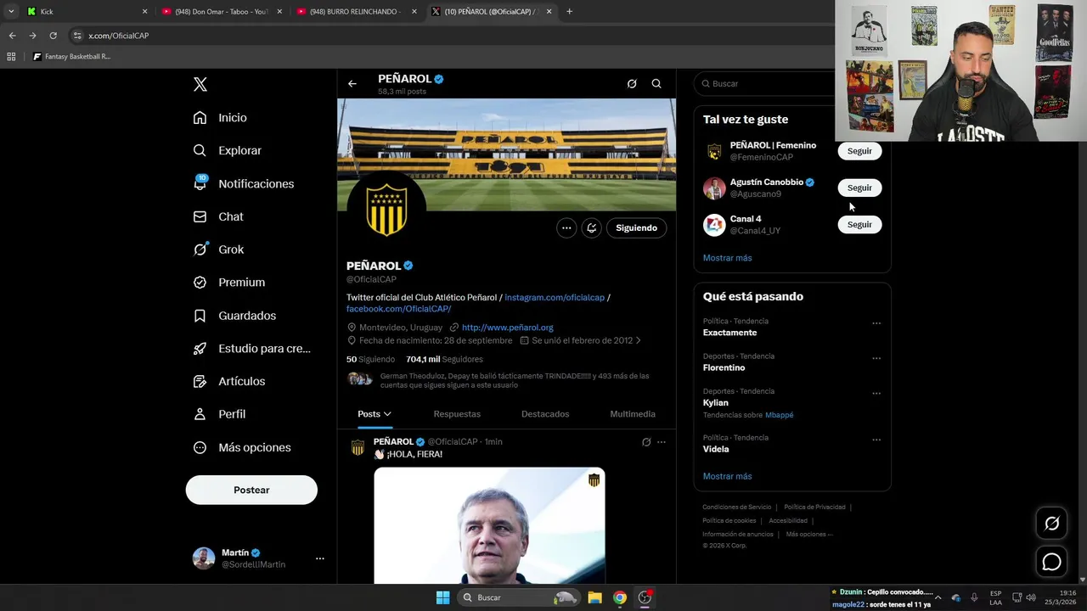1087x611 pixels.
Task: Click the Postear button
Action: point(251,490)
